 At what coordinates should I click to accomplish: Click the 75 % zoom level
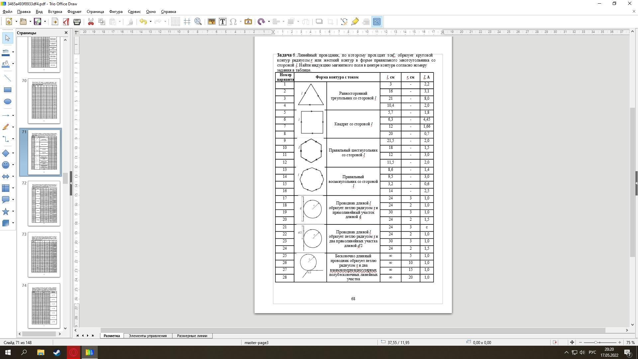pyautogui.click(x=630, y=342)
